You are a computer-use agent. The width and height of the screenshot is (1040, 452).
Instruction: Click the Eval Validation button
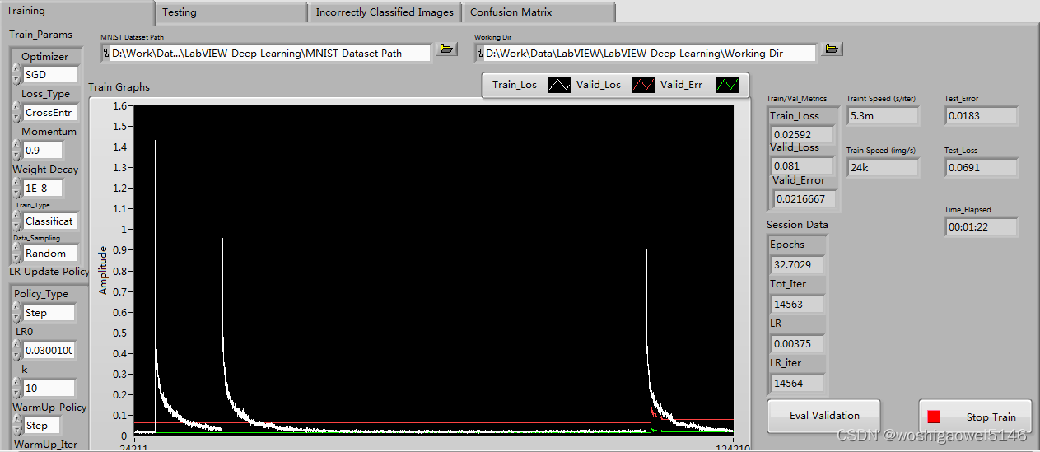pyautogui.click(x=824, y=416)
